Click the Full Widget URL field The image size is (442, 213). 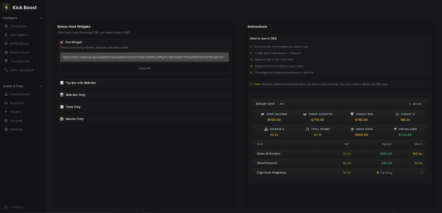click(x=145, y=57)
